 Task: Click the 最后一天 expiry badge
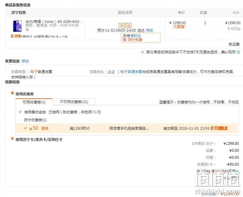(219, 128)
